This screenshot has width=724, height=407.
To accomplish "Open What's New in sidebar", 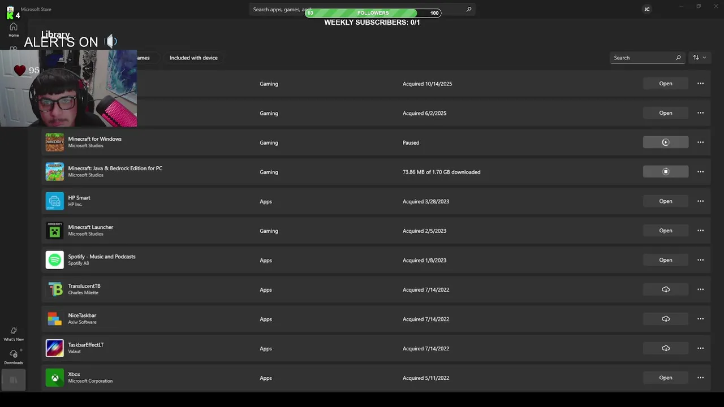I will click(14, 334).
